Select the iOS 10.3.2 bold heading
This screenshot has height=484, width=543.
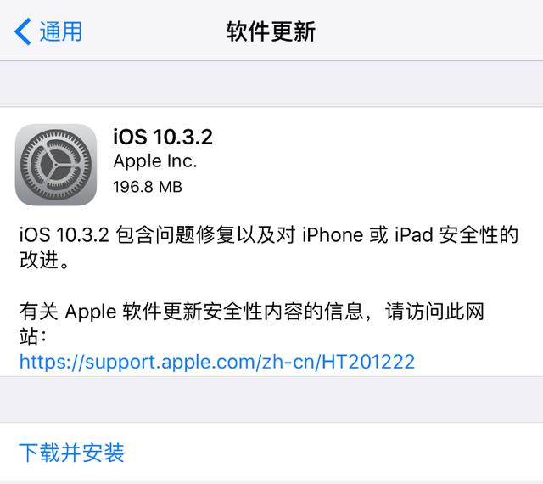point(163,137)
